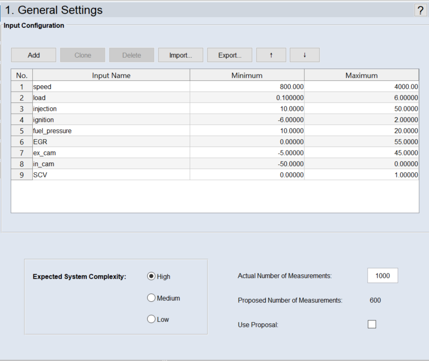This screenshot has height=361, width=429.
Task: Click the Add button
Action: pos(34,55)
